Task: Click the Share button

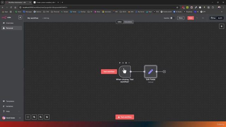Action: click(x=180, y=18)
